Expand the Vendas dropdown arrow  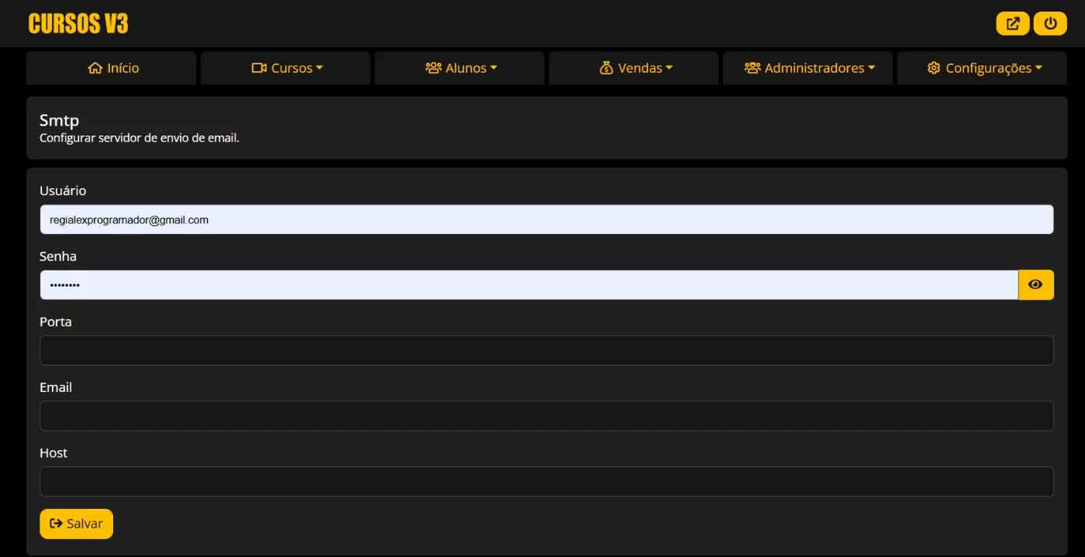[669, 68]
